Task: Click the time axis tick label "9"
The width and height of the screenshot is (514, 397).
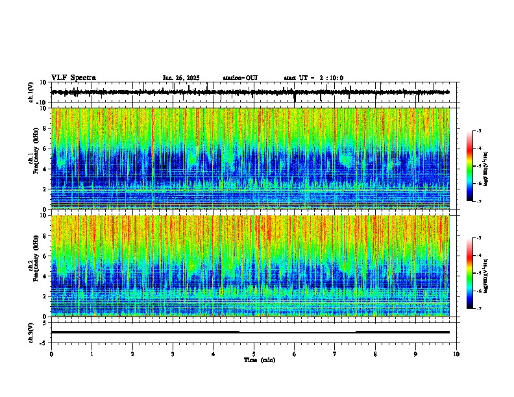Action: (x=415, y=354)
